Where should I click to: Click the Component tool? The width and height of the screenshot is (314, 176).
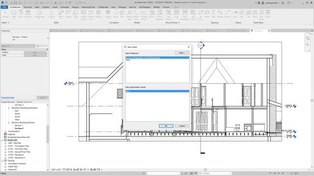(x=39, y=14)
